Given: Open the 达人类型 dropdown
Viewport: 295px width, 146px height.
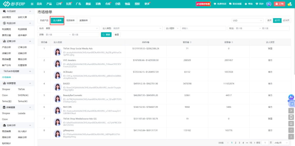Looking at the screenshot, I should click(x=132, y=29).
